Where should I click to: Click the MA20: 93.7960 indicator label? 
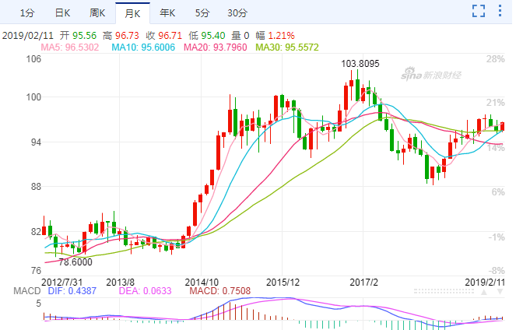216,47
